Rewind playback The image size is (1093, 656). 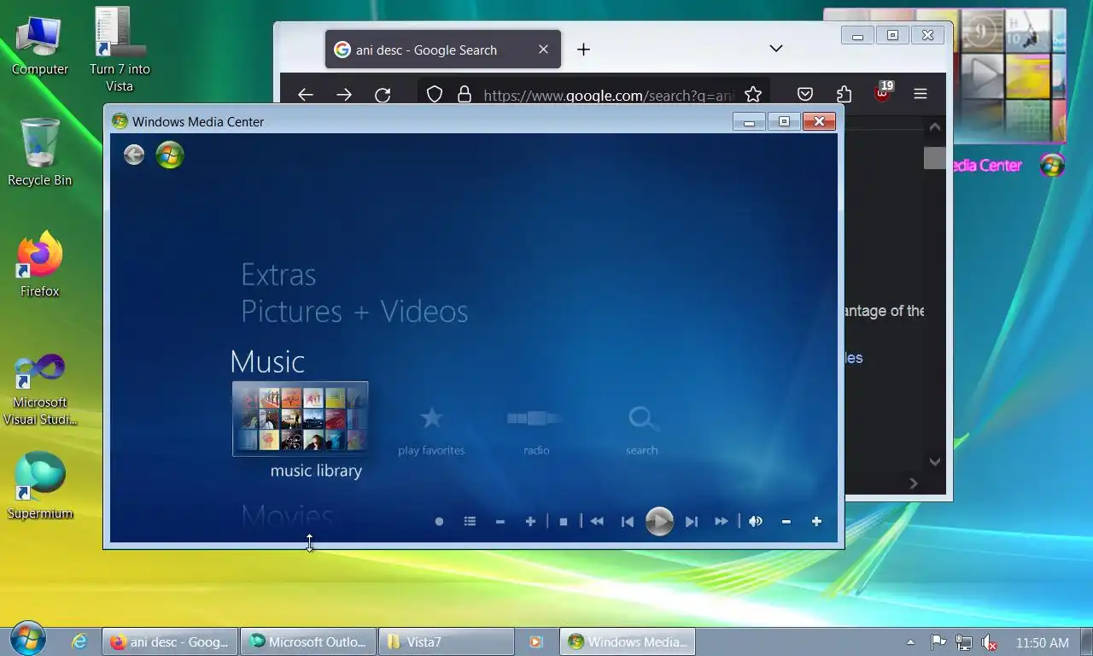(597, 521)
